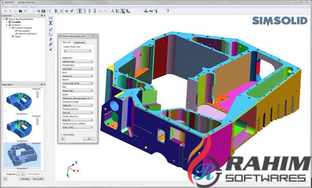The height and width of the screenshot is (188, 312).
Task: Open the Density units dropdown
Action: pyautogui.click(x=77, y=98)
